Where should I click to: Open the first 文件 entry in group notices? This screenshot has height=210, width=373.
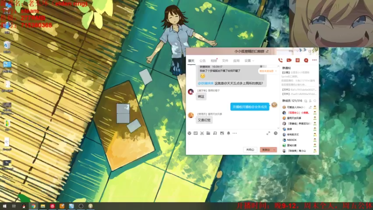(x=299, y=90)
